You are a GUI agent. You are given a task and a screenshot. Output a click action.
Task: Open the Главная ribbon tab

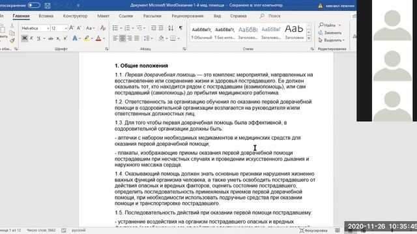point(21,16)
